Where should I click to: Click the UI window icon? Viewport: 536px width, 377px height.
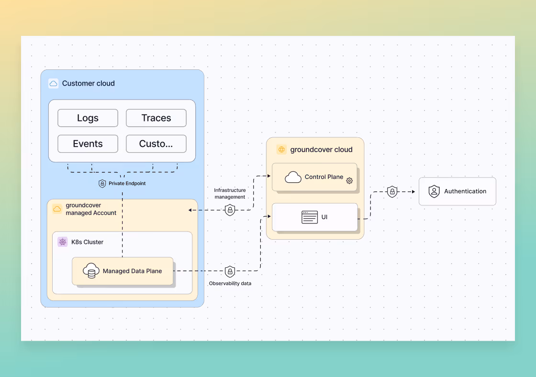click(310, 217)
